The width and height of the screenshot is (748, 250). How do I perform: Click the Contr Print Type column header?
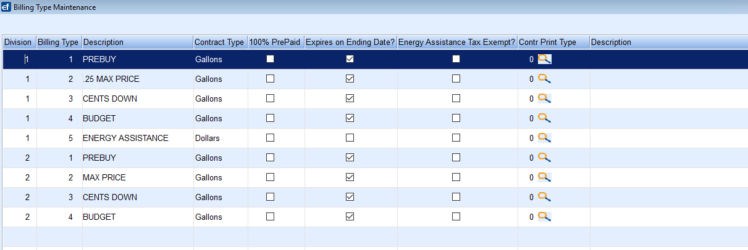click(553, 42)
